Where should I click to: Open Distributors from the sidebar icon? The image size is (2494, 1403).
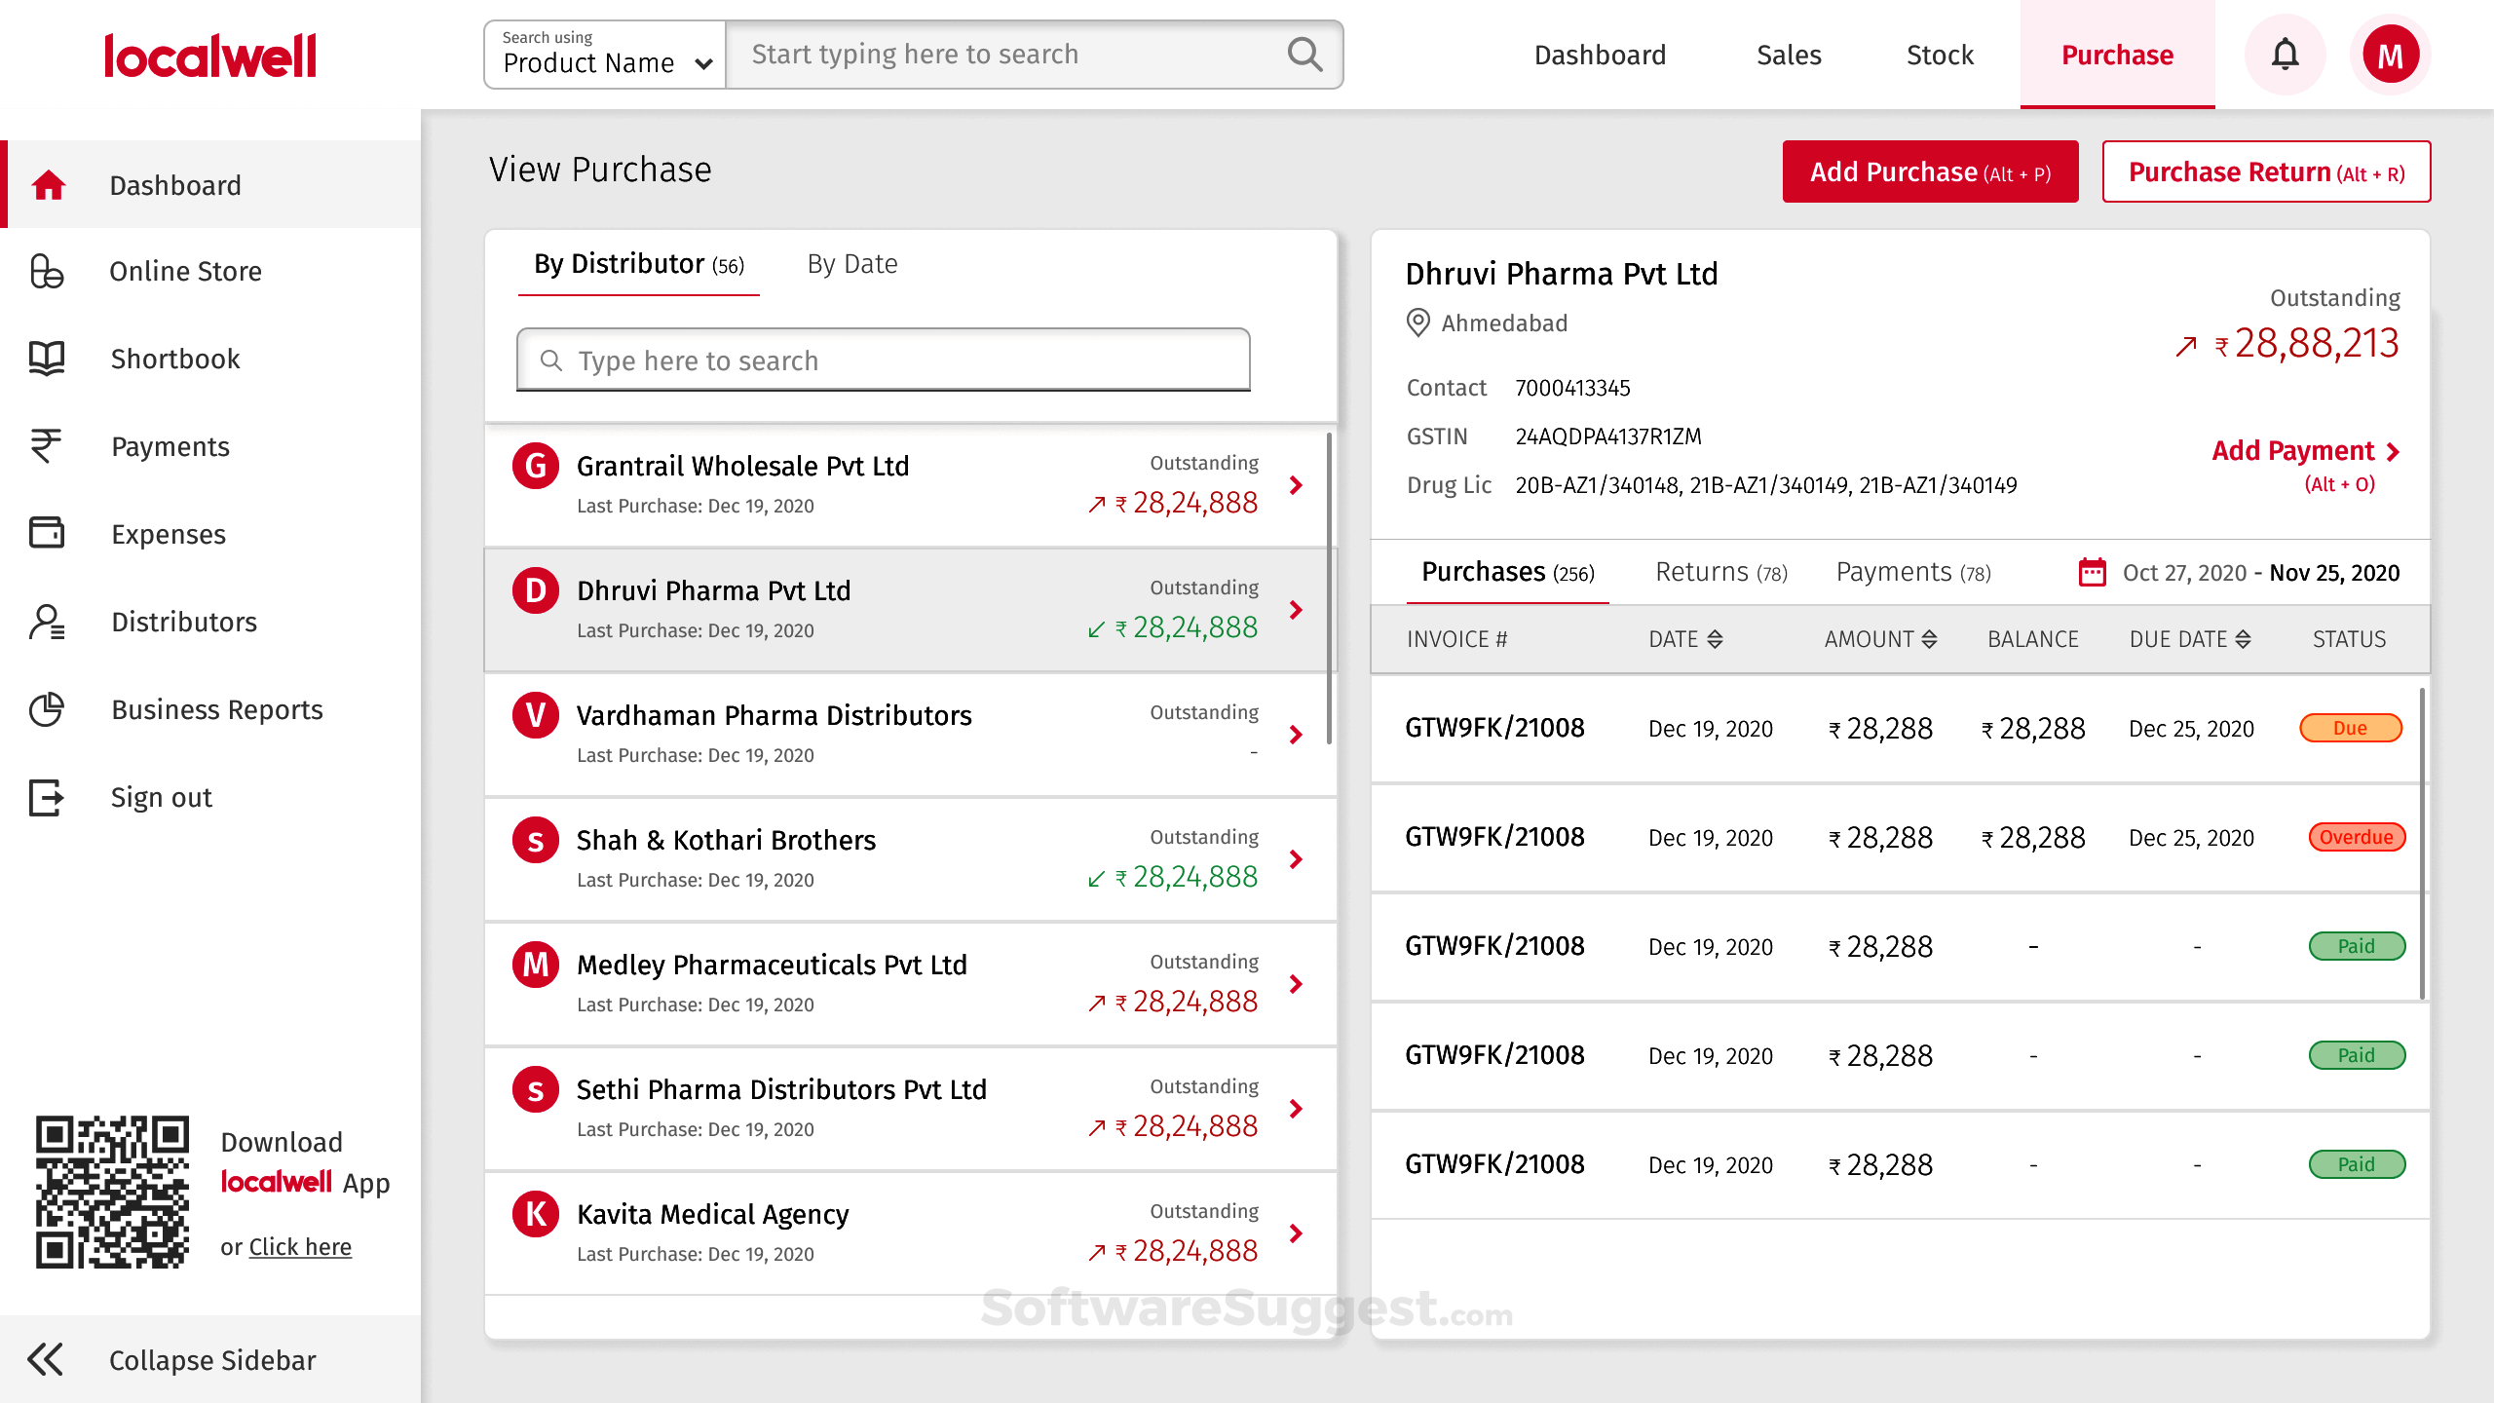(x=48, y=622)
